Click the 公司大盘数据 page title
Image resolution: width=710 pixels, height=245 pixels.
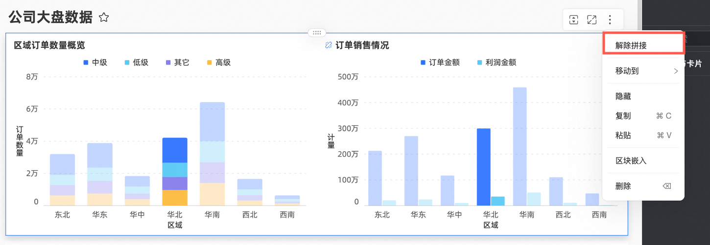(50, 18)
